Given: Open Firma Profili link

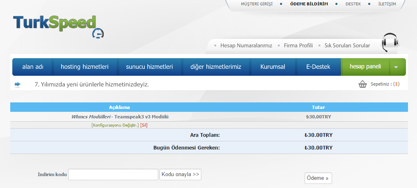Looking at the screenshot, I should (298, 45).
